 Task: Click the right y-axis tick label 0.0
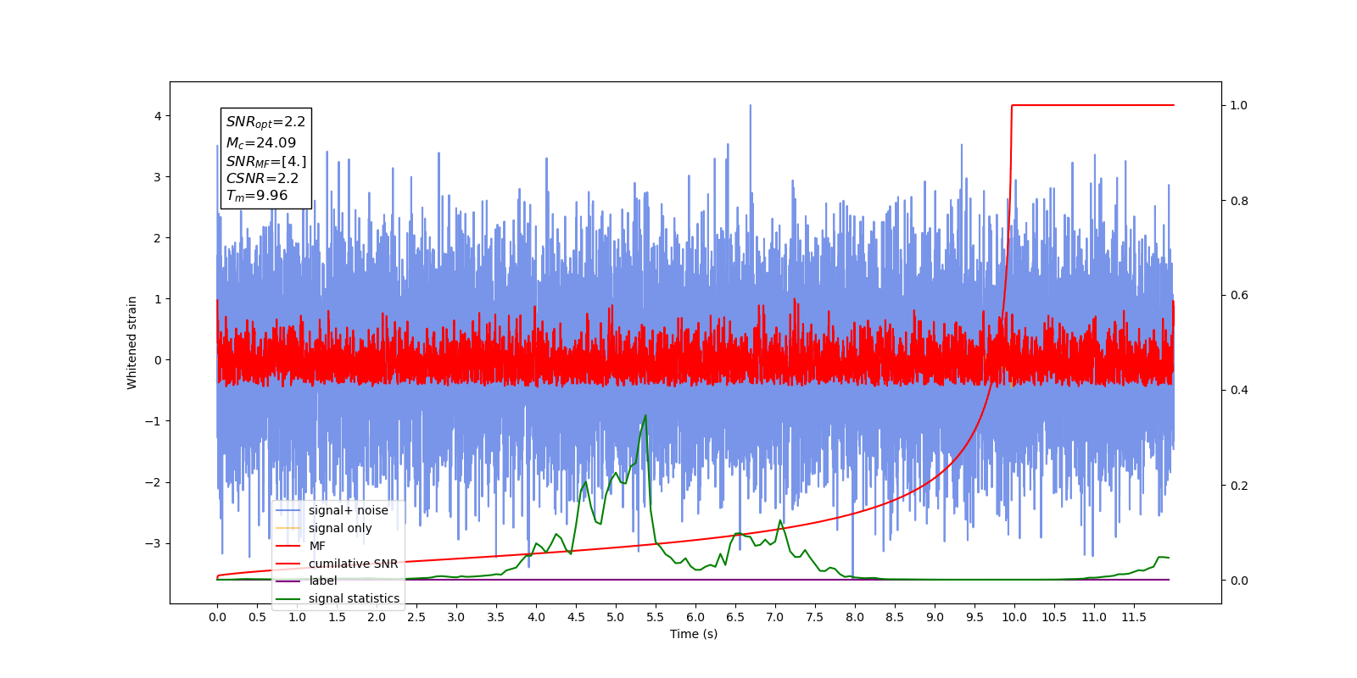click(x=1239, y=581)
